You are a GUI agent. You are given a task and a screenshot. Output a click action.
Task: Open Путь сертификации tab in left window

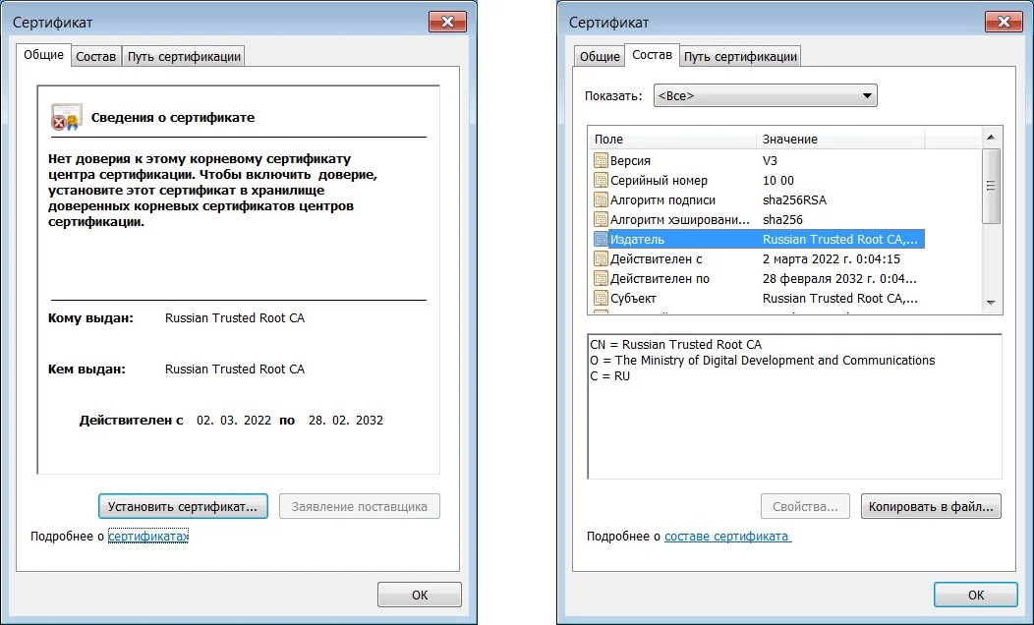pyautogui.click(x=184, y=57)
